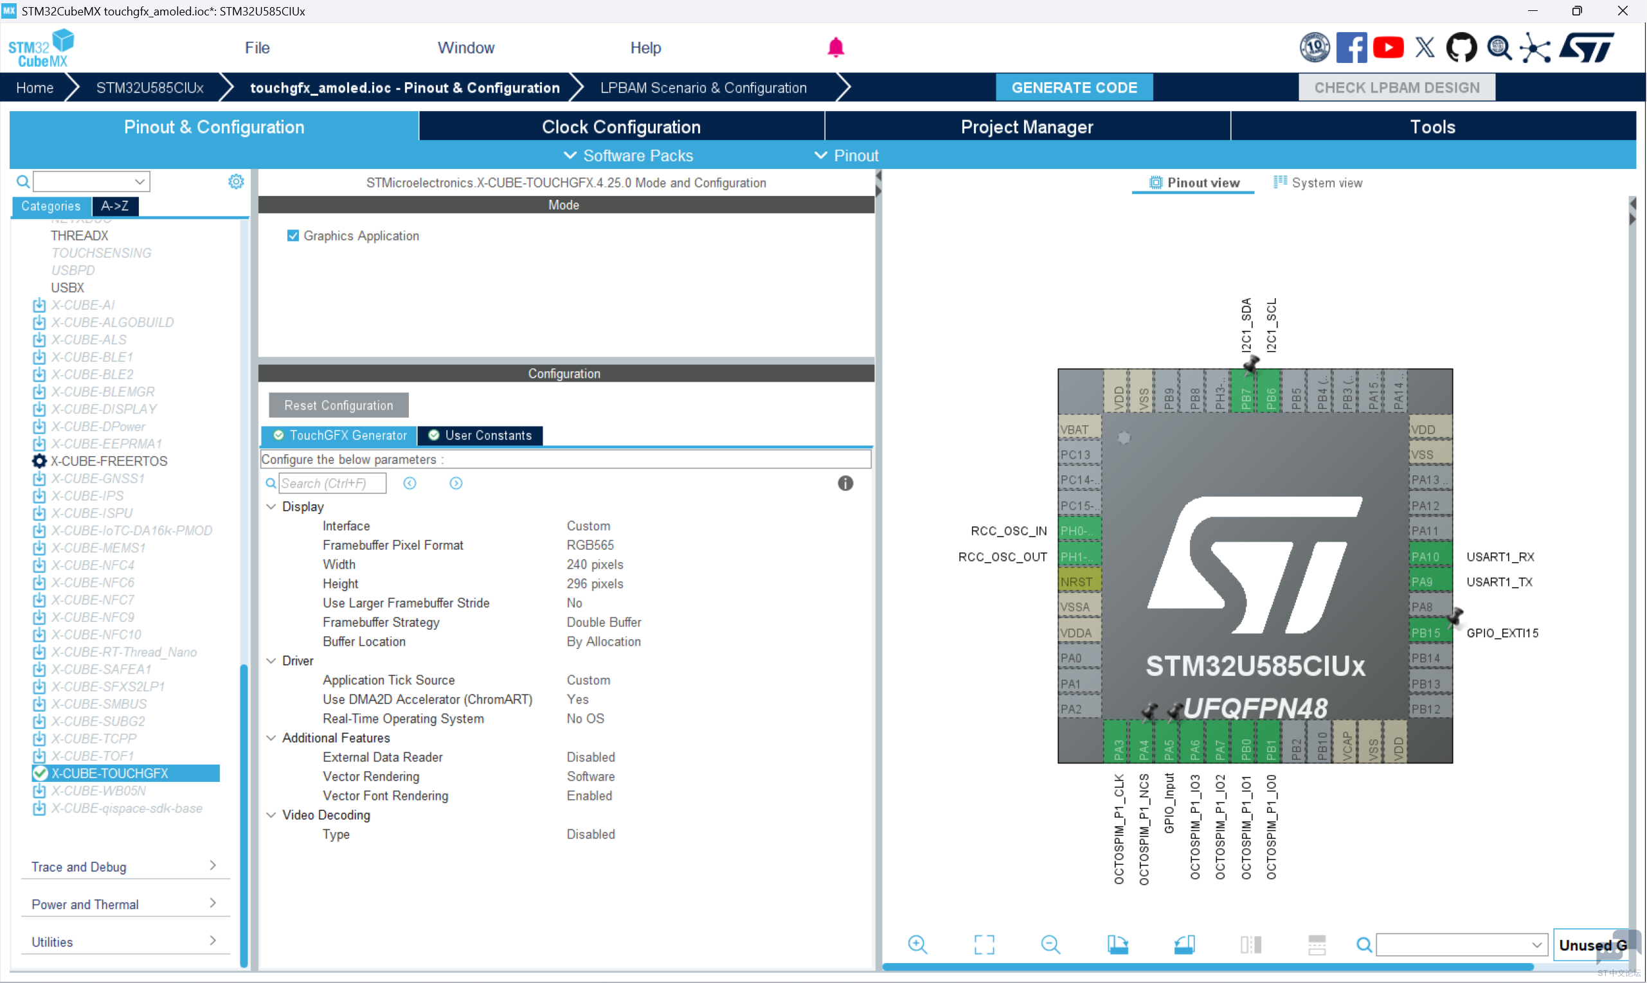Click the vertical split view icon

pos(1250,944)
